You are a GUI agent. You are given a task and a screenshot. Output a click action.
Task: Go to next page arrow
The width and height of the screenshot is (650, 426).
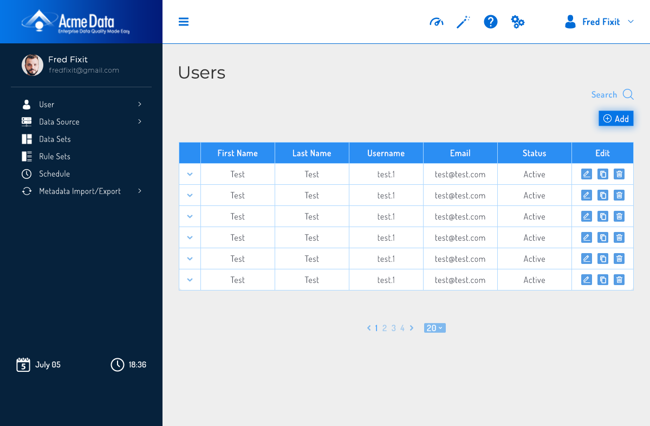pos(412,328)
